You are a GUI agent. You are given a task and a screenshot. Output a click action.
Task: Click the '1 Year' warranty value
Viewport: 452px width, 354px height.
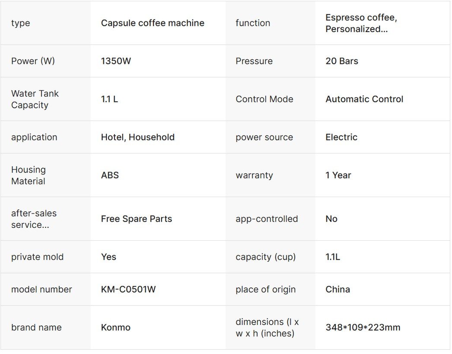point(338,175)
